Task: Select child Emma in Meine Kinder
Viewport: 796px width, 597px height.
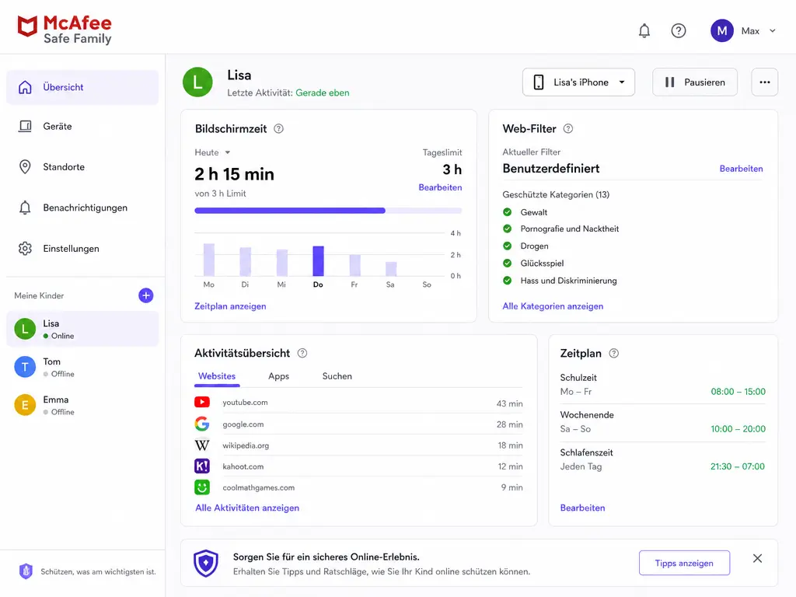Action: click(x=82, y=405)
